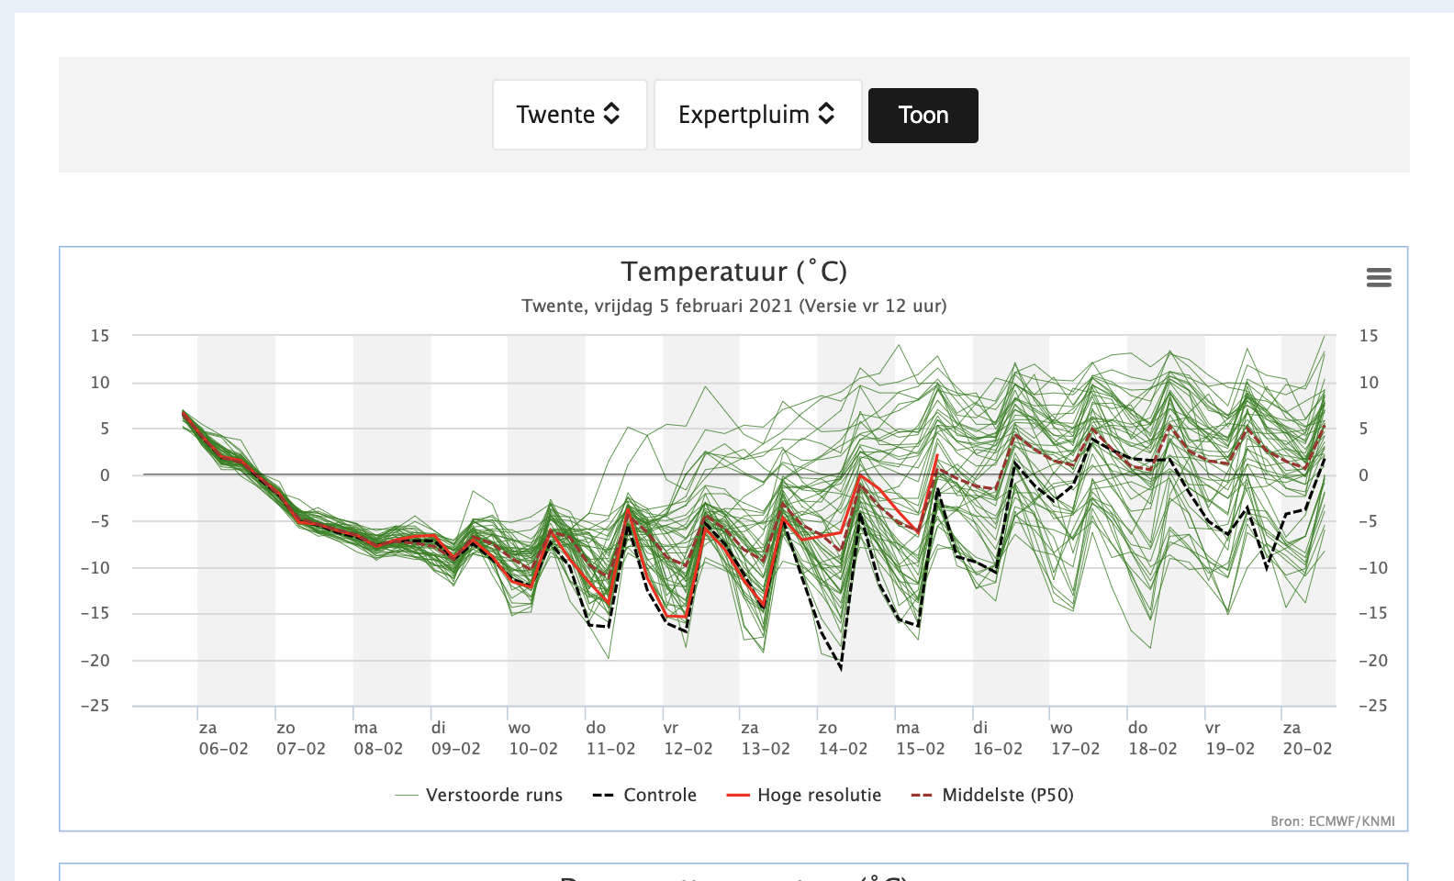Screen dimensions: 1454x881
Task: Click the za 06-02 axis date label
Action: (x=223, y=738)
